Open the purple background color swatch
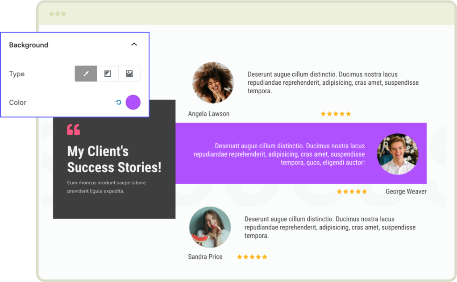Viewport: 457px width, 282px height. pos(133,102)
